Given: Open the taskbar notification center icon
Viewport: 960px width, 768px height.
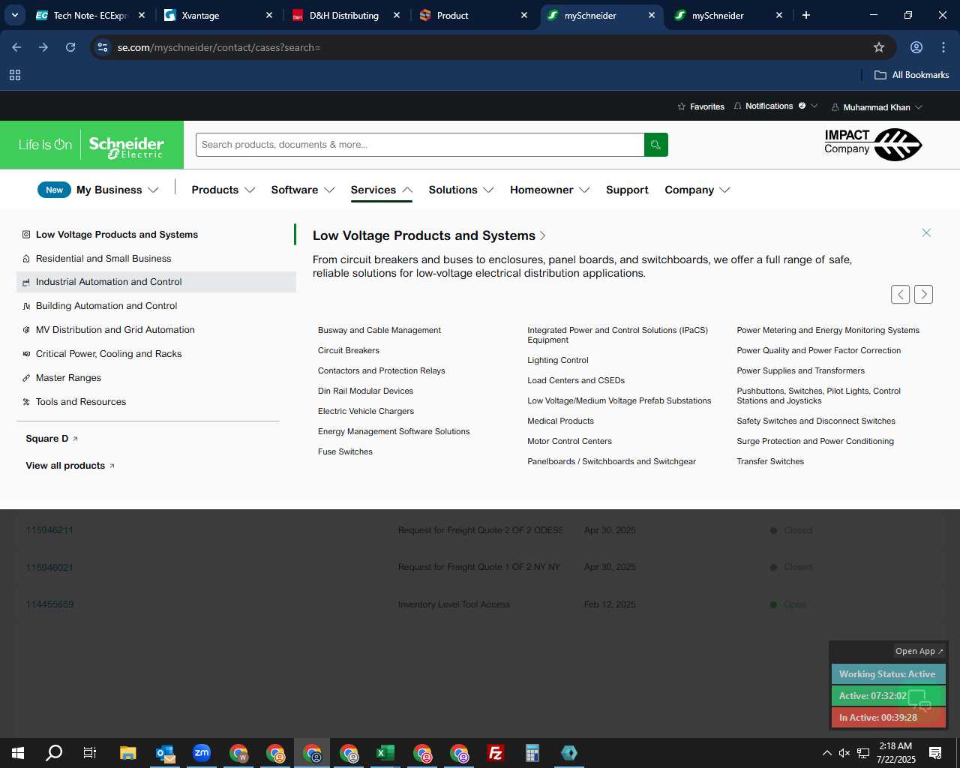Looking at the screenshot, I should tap(935, 753).
